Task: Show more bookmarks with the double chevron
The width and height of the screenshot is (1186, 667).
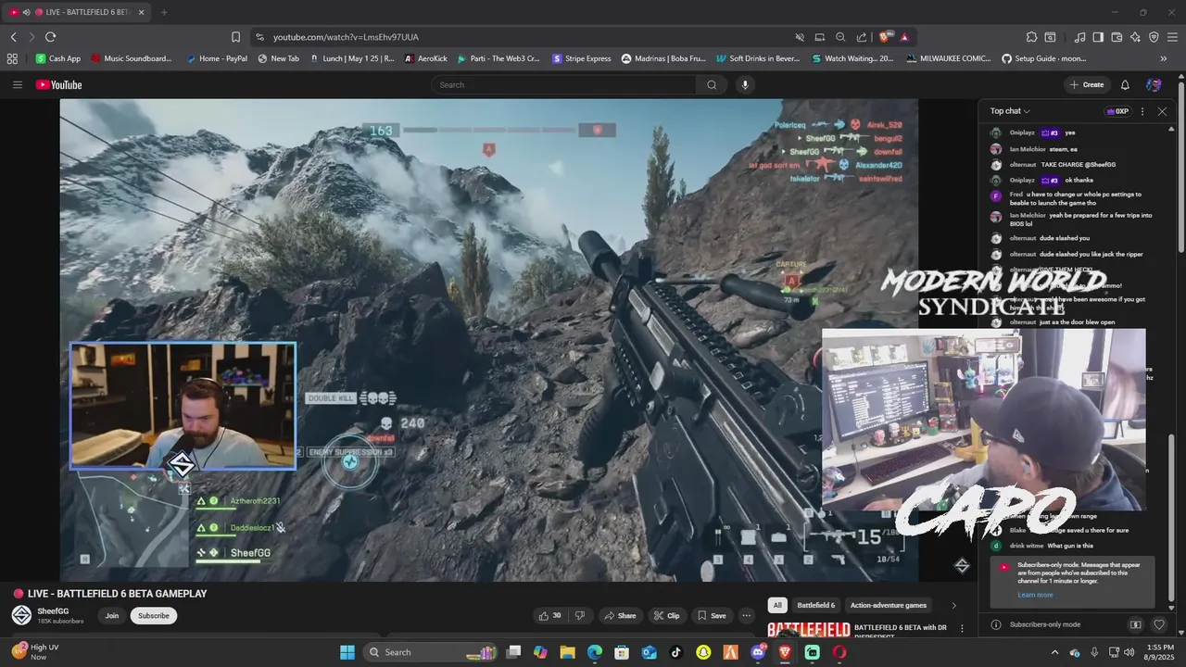Action: (x=1164, y=58)
